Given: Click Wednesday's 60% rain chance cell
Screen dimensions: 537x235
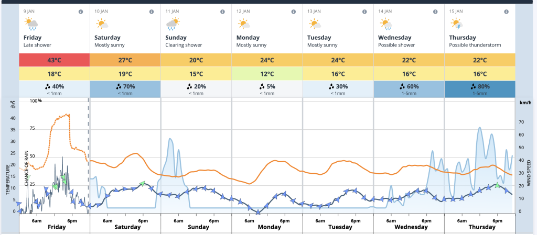Looking at the screenshot, I should pos(409,89).
